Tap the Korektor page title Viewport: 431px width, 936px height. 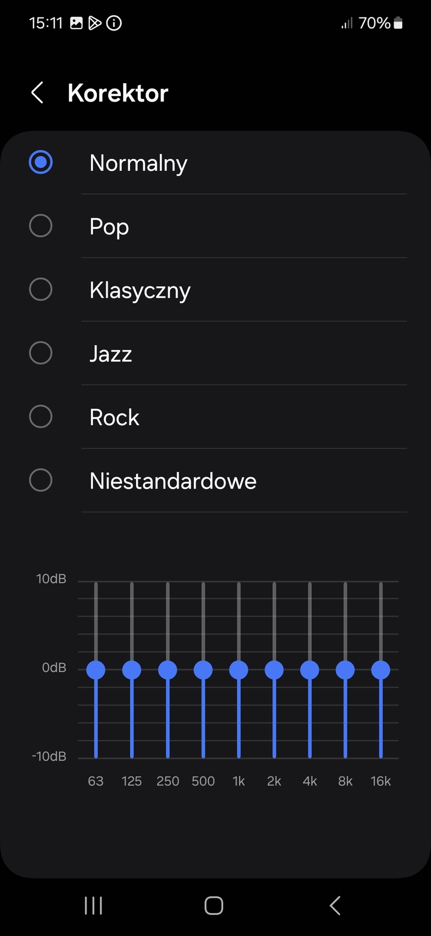(118, 93)
